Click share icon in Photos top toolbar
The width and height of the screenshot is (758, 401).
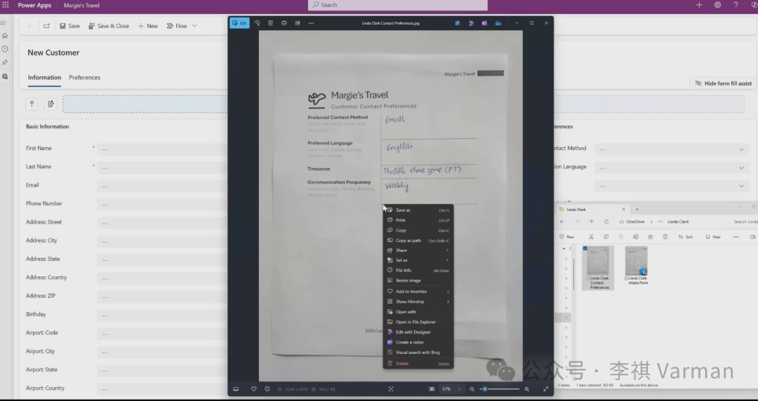point(298,22)
